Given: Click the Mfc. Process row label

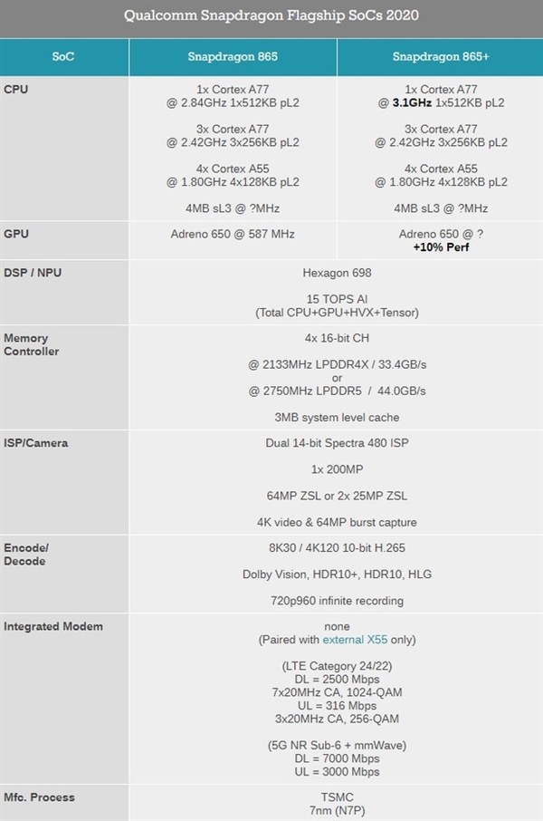Looking at the screenshot, I should click(39, 797).
